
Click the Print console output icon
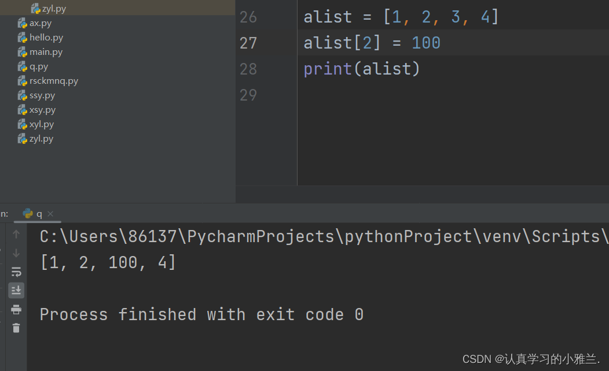point(16,309)
